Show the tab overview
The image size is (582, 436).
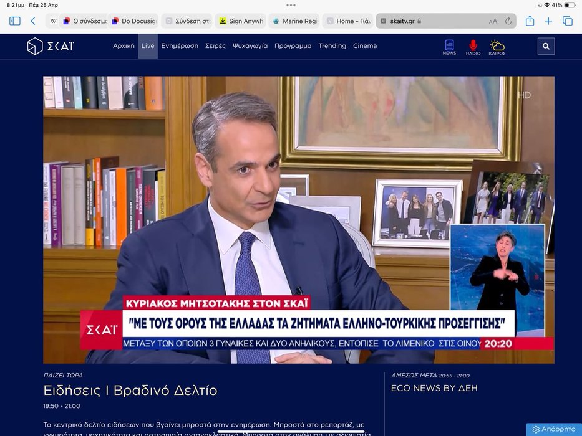pyautogui.click(x=568, y=21)
